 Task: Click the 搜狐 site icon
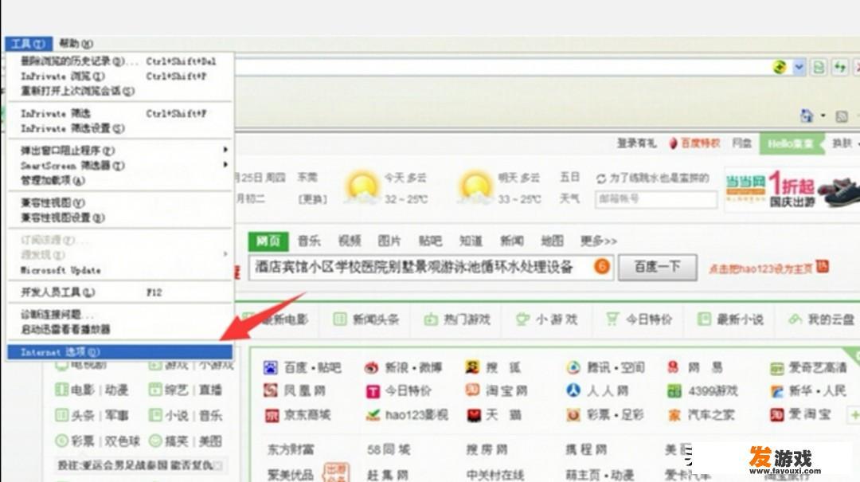coord(472,367)
